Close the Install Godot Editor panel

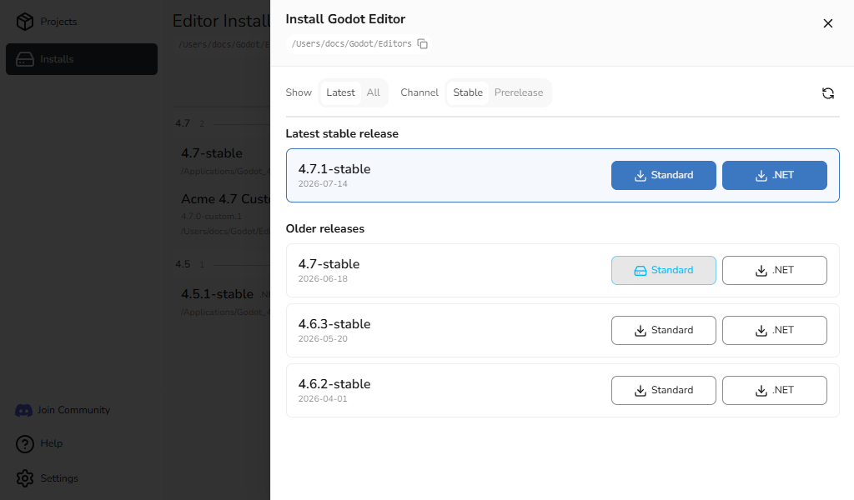[x=828, y=23]
